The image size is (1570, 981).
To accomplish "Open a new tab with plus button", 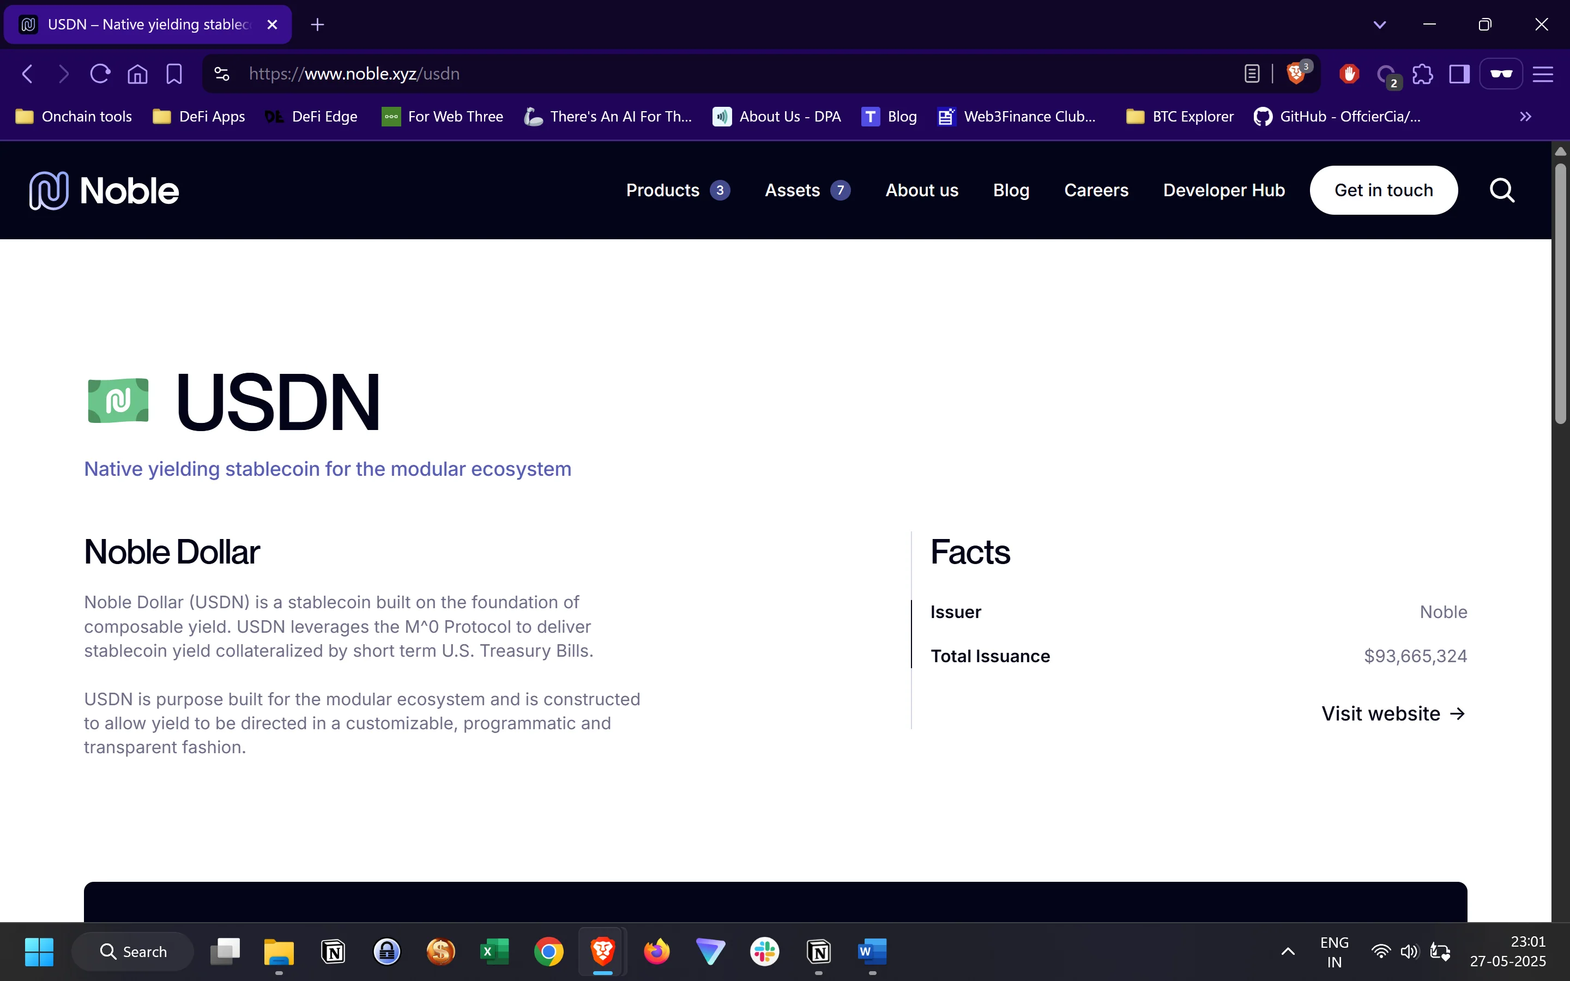I will pos(317,25).
